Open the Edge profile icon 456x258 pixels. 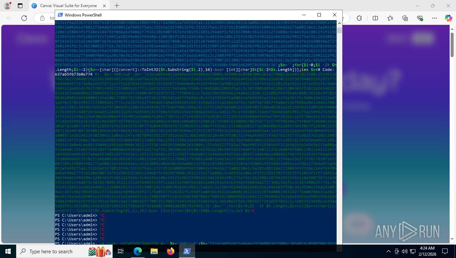click(7, 6)
